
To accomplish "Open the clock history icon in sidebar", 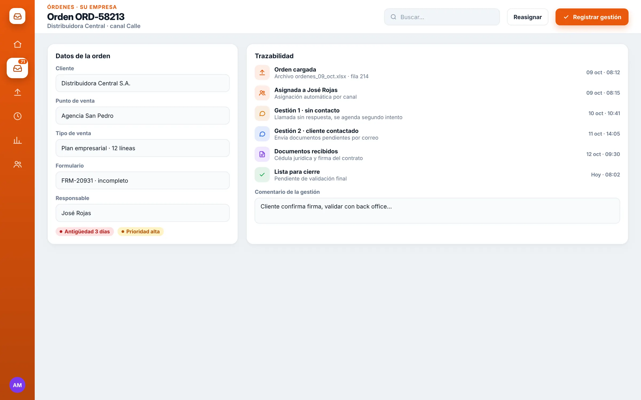I will click(17, 116).
